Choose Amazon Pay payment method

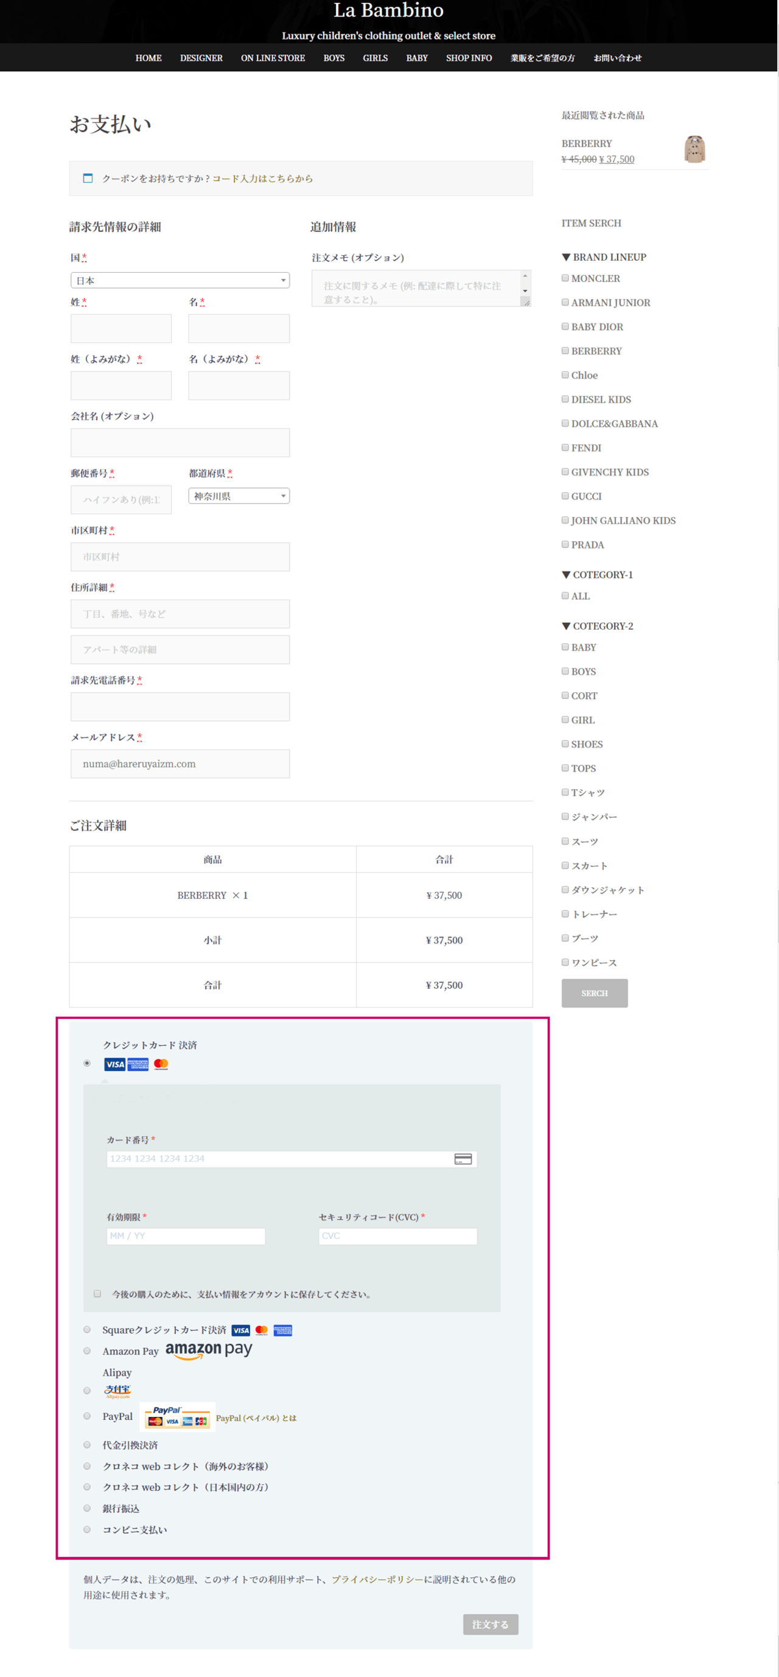click(87, 1351)
